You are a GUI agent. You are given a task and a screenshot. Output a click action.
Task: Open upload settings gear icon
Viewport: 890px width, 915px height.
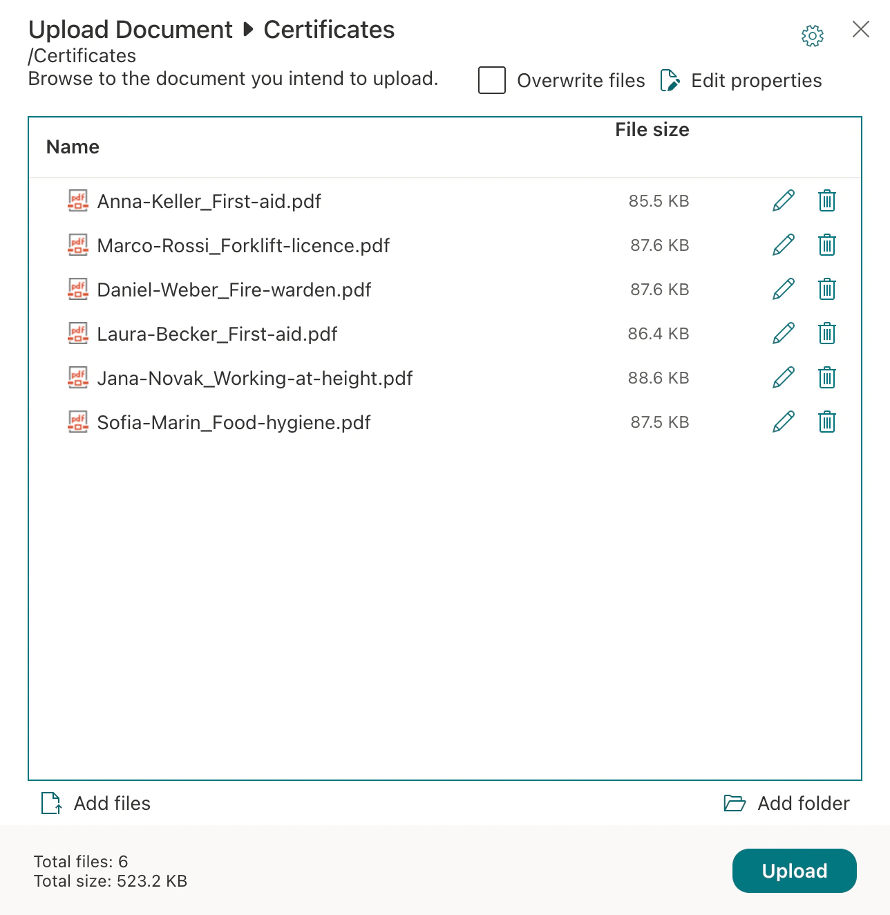(x=813, y=35)
